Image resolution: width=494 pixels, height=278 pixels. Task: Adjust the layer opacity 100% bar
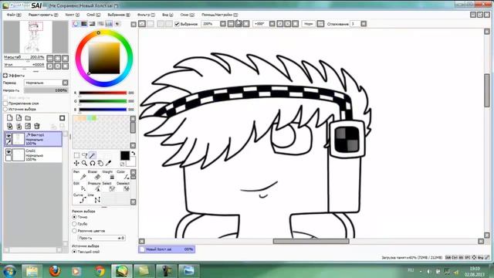click(46, 90)
